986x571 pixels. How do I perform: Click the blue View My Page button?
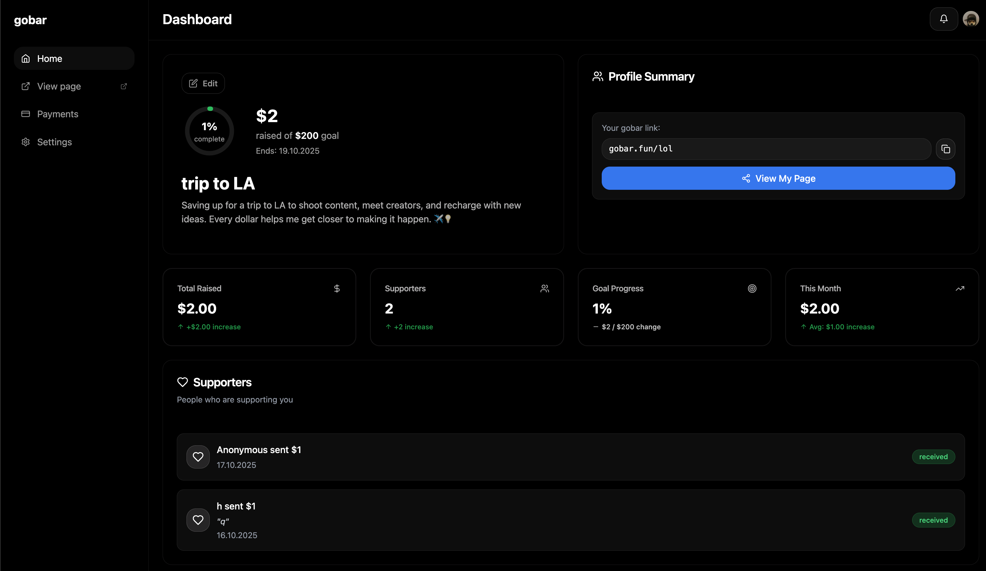778,178
